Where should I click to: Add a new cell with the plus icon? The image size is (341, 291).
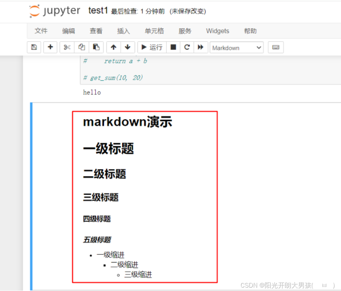click(50, 47)
